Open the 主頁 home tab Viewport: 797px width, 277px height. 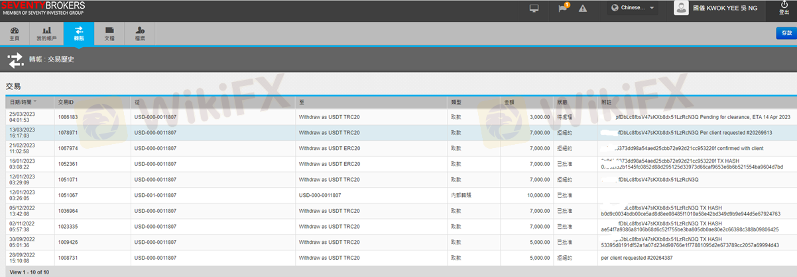(15, 34)
